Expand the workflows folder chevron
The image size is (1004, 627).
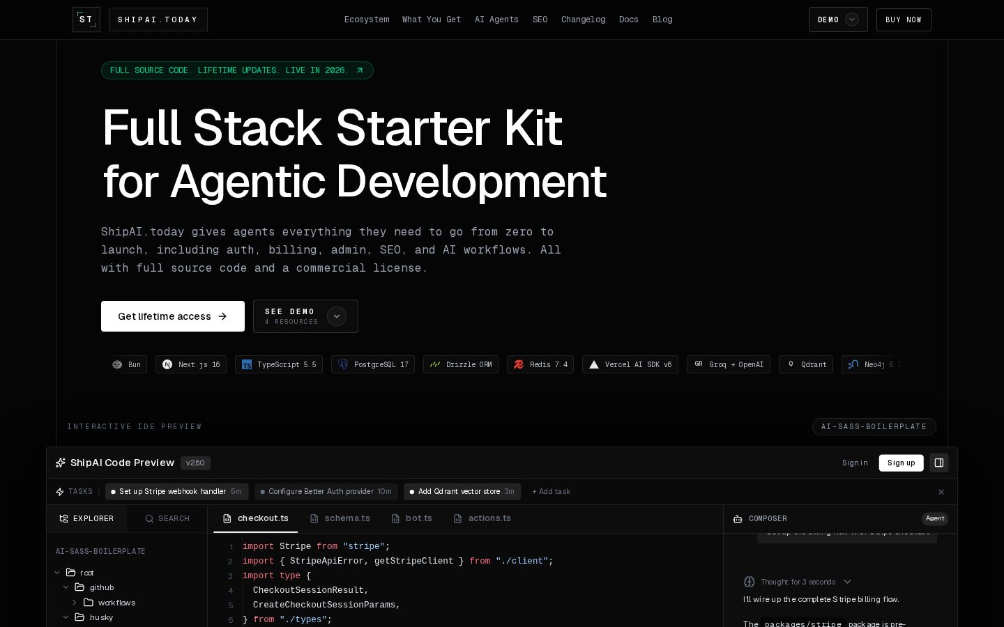pos(75,603)
